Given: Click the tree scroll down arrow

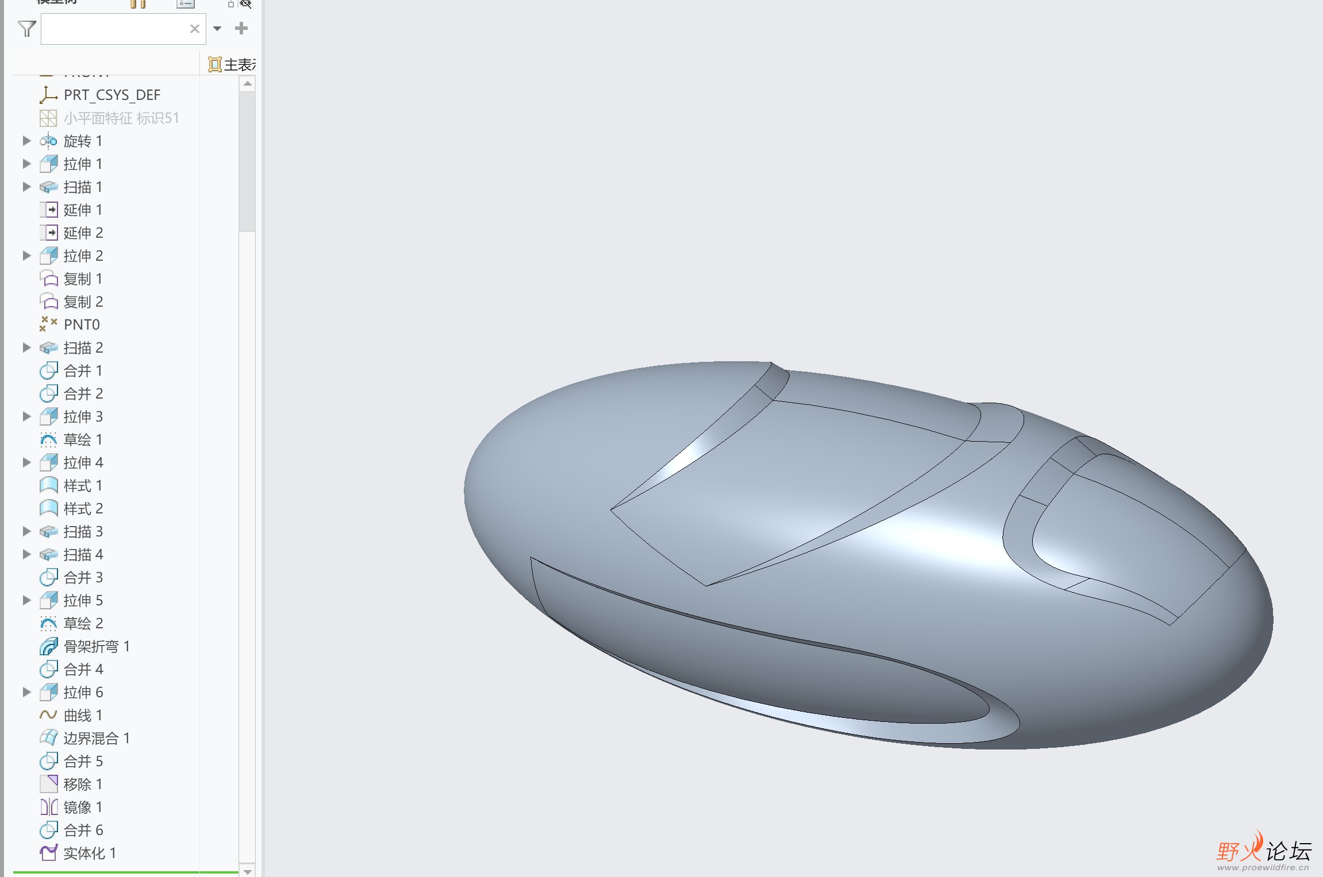Looking at the screenshot, I should tap(248, 871).
